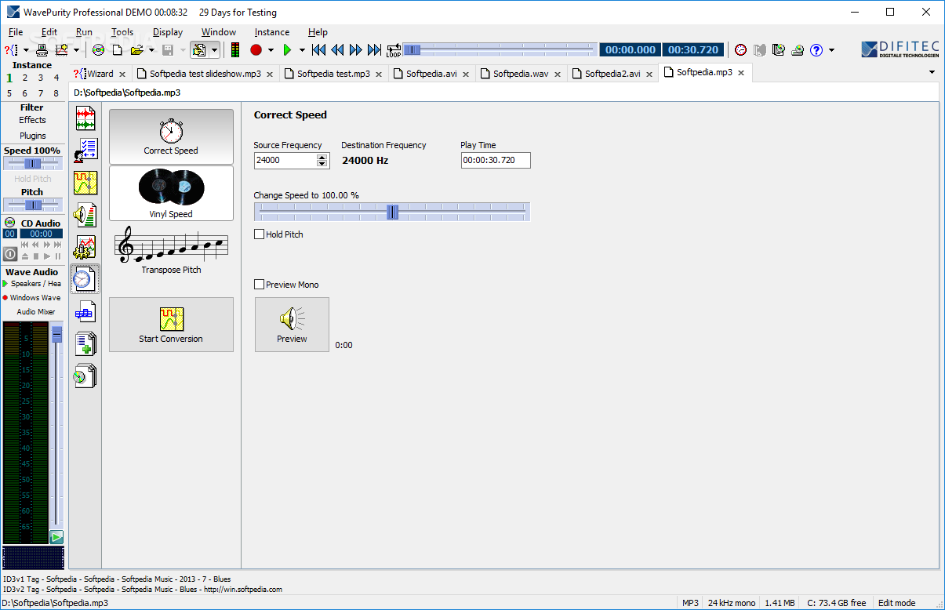
Task: Click the open folder toolbar icon
Action: point(136,50)
